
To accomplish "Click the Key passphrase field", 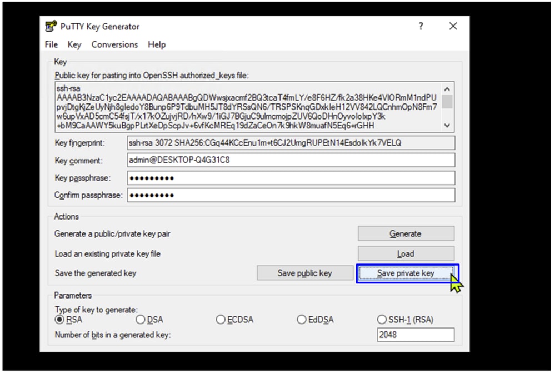I will coord(291,178).
